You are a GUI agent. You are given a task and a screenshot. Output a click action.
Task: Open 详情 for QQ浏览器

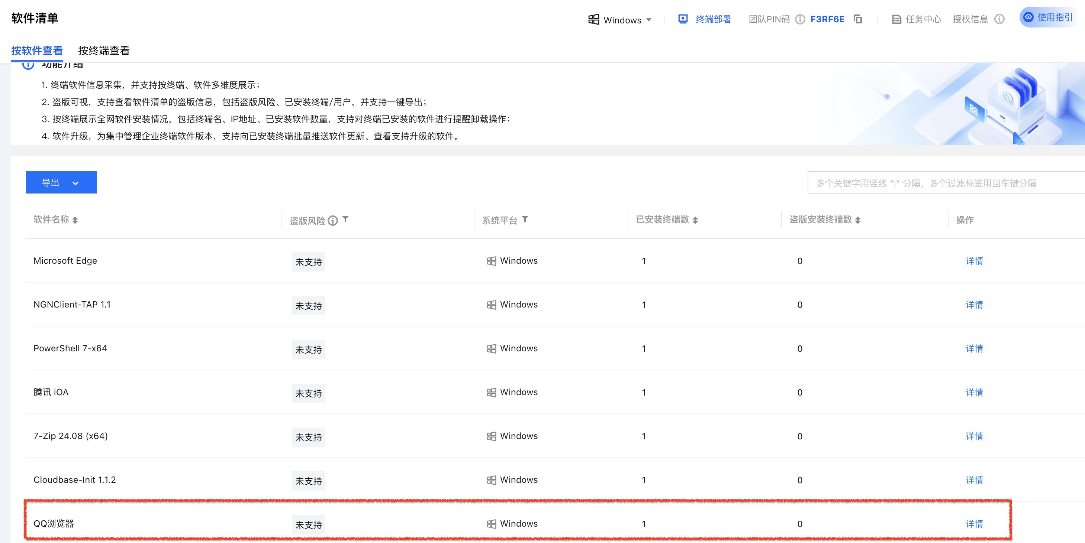[x=974, y=524]
